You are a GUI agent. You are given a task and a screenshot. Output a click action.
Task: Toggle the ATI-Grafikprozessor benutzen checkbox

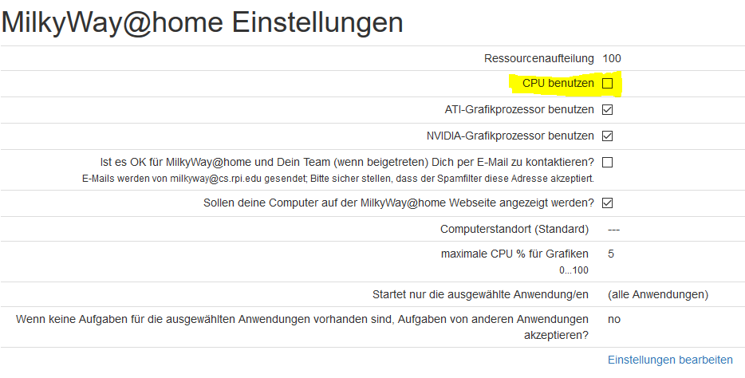pos(607,110)
